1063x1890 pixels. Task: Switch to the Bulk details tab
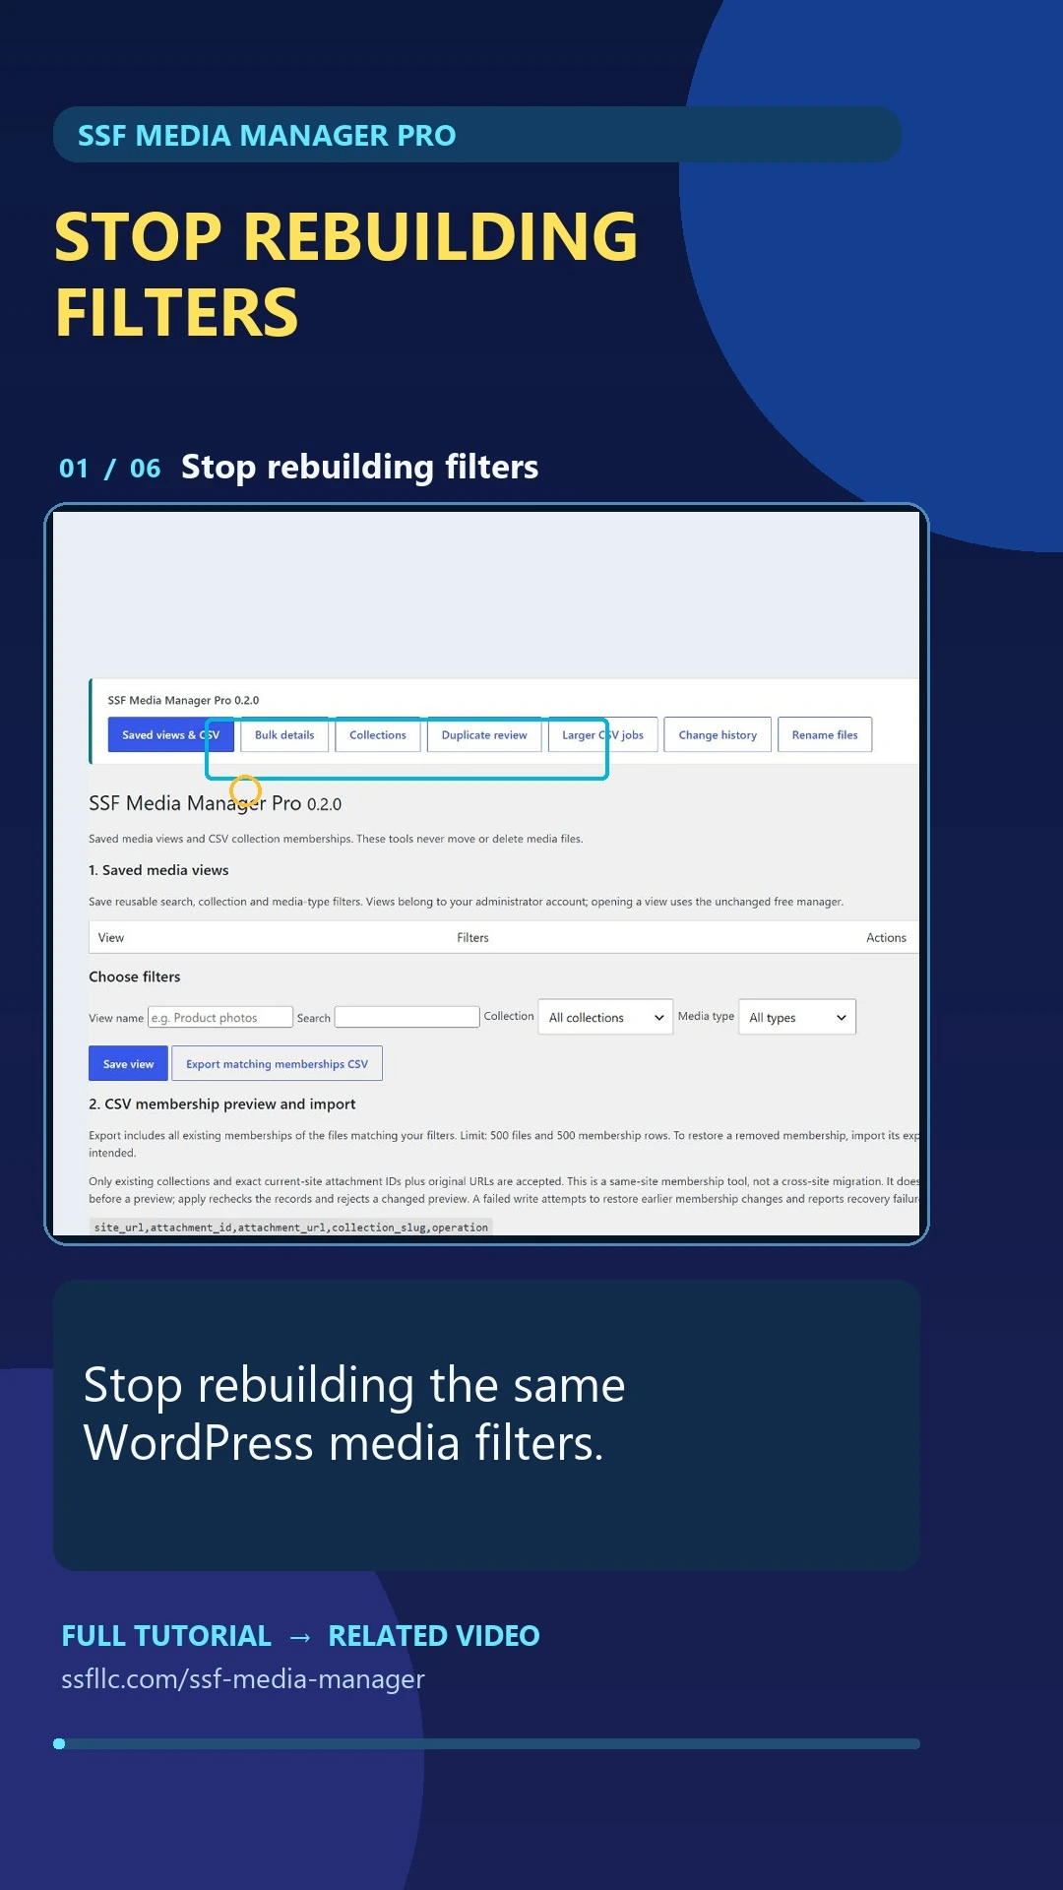[284, 734]
